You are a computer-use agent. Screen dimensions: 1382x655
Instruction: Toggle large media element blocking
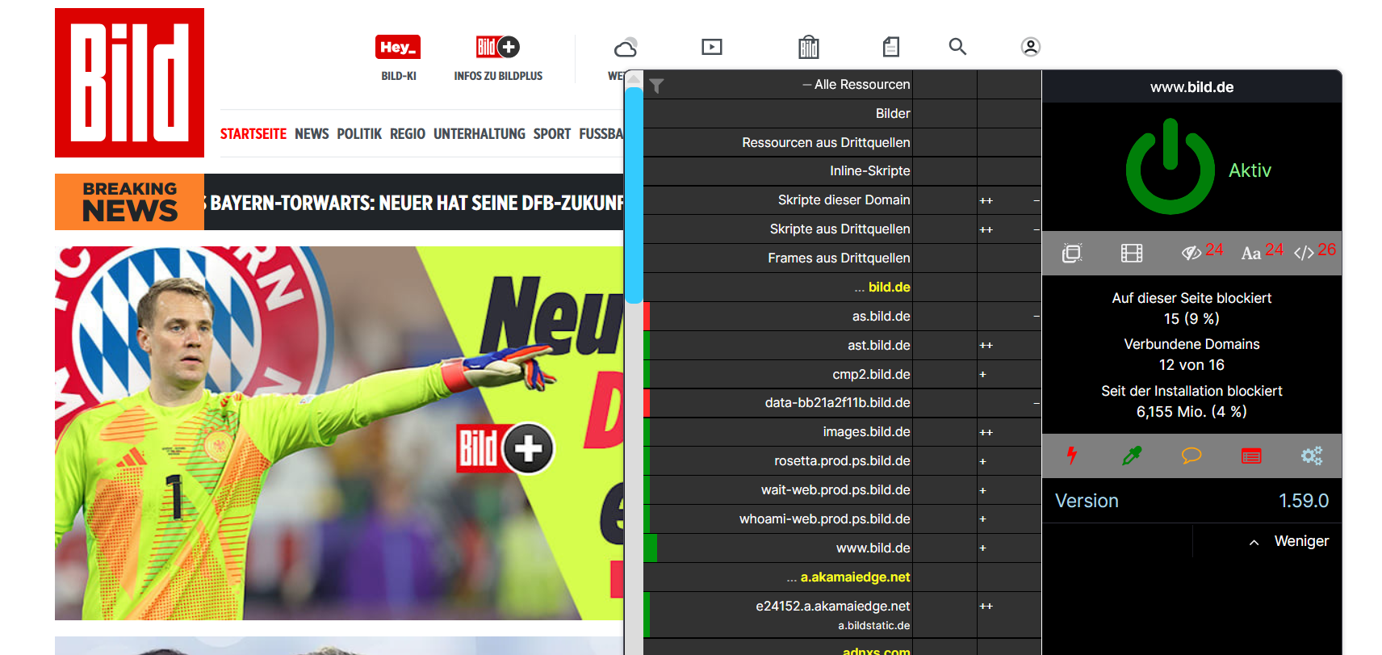(x=1132, y=253)
